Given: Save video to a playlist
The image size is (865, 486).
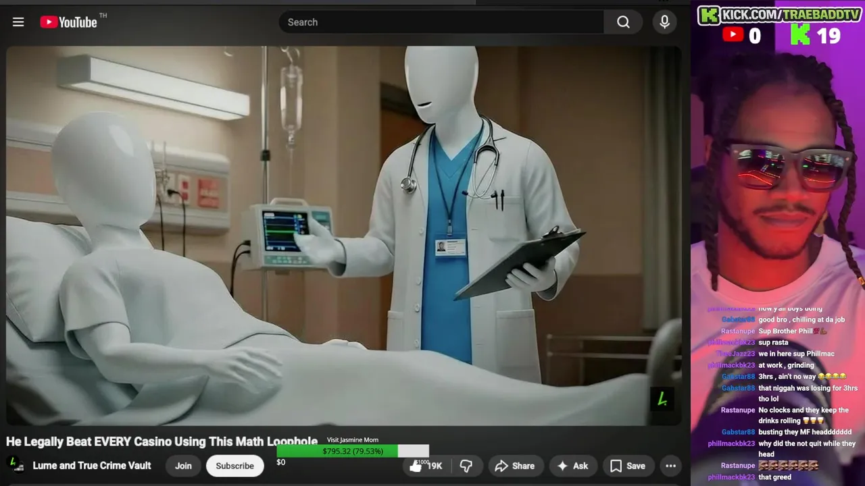Looking at the screenshot, I should pyautogui.click(x=628, y=466).
